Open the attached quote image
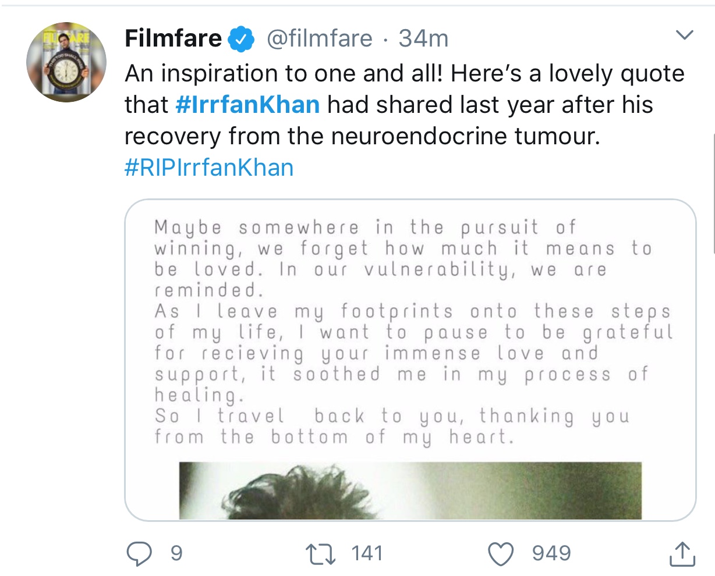The image size is (715, 576). 410,360
